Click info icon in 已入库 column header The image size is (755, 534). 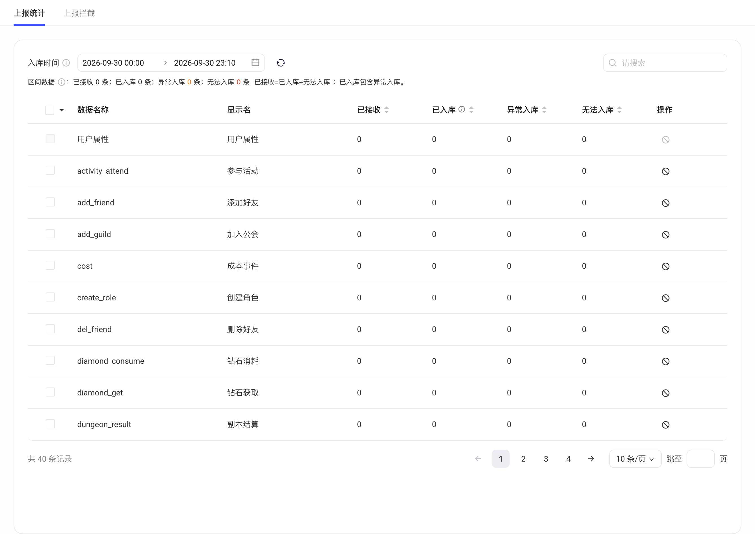(x=462, y=109)
